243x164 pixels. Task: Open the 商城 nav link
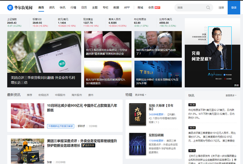140,7
